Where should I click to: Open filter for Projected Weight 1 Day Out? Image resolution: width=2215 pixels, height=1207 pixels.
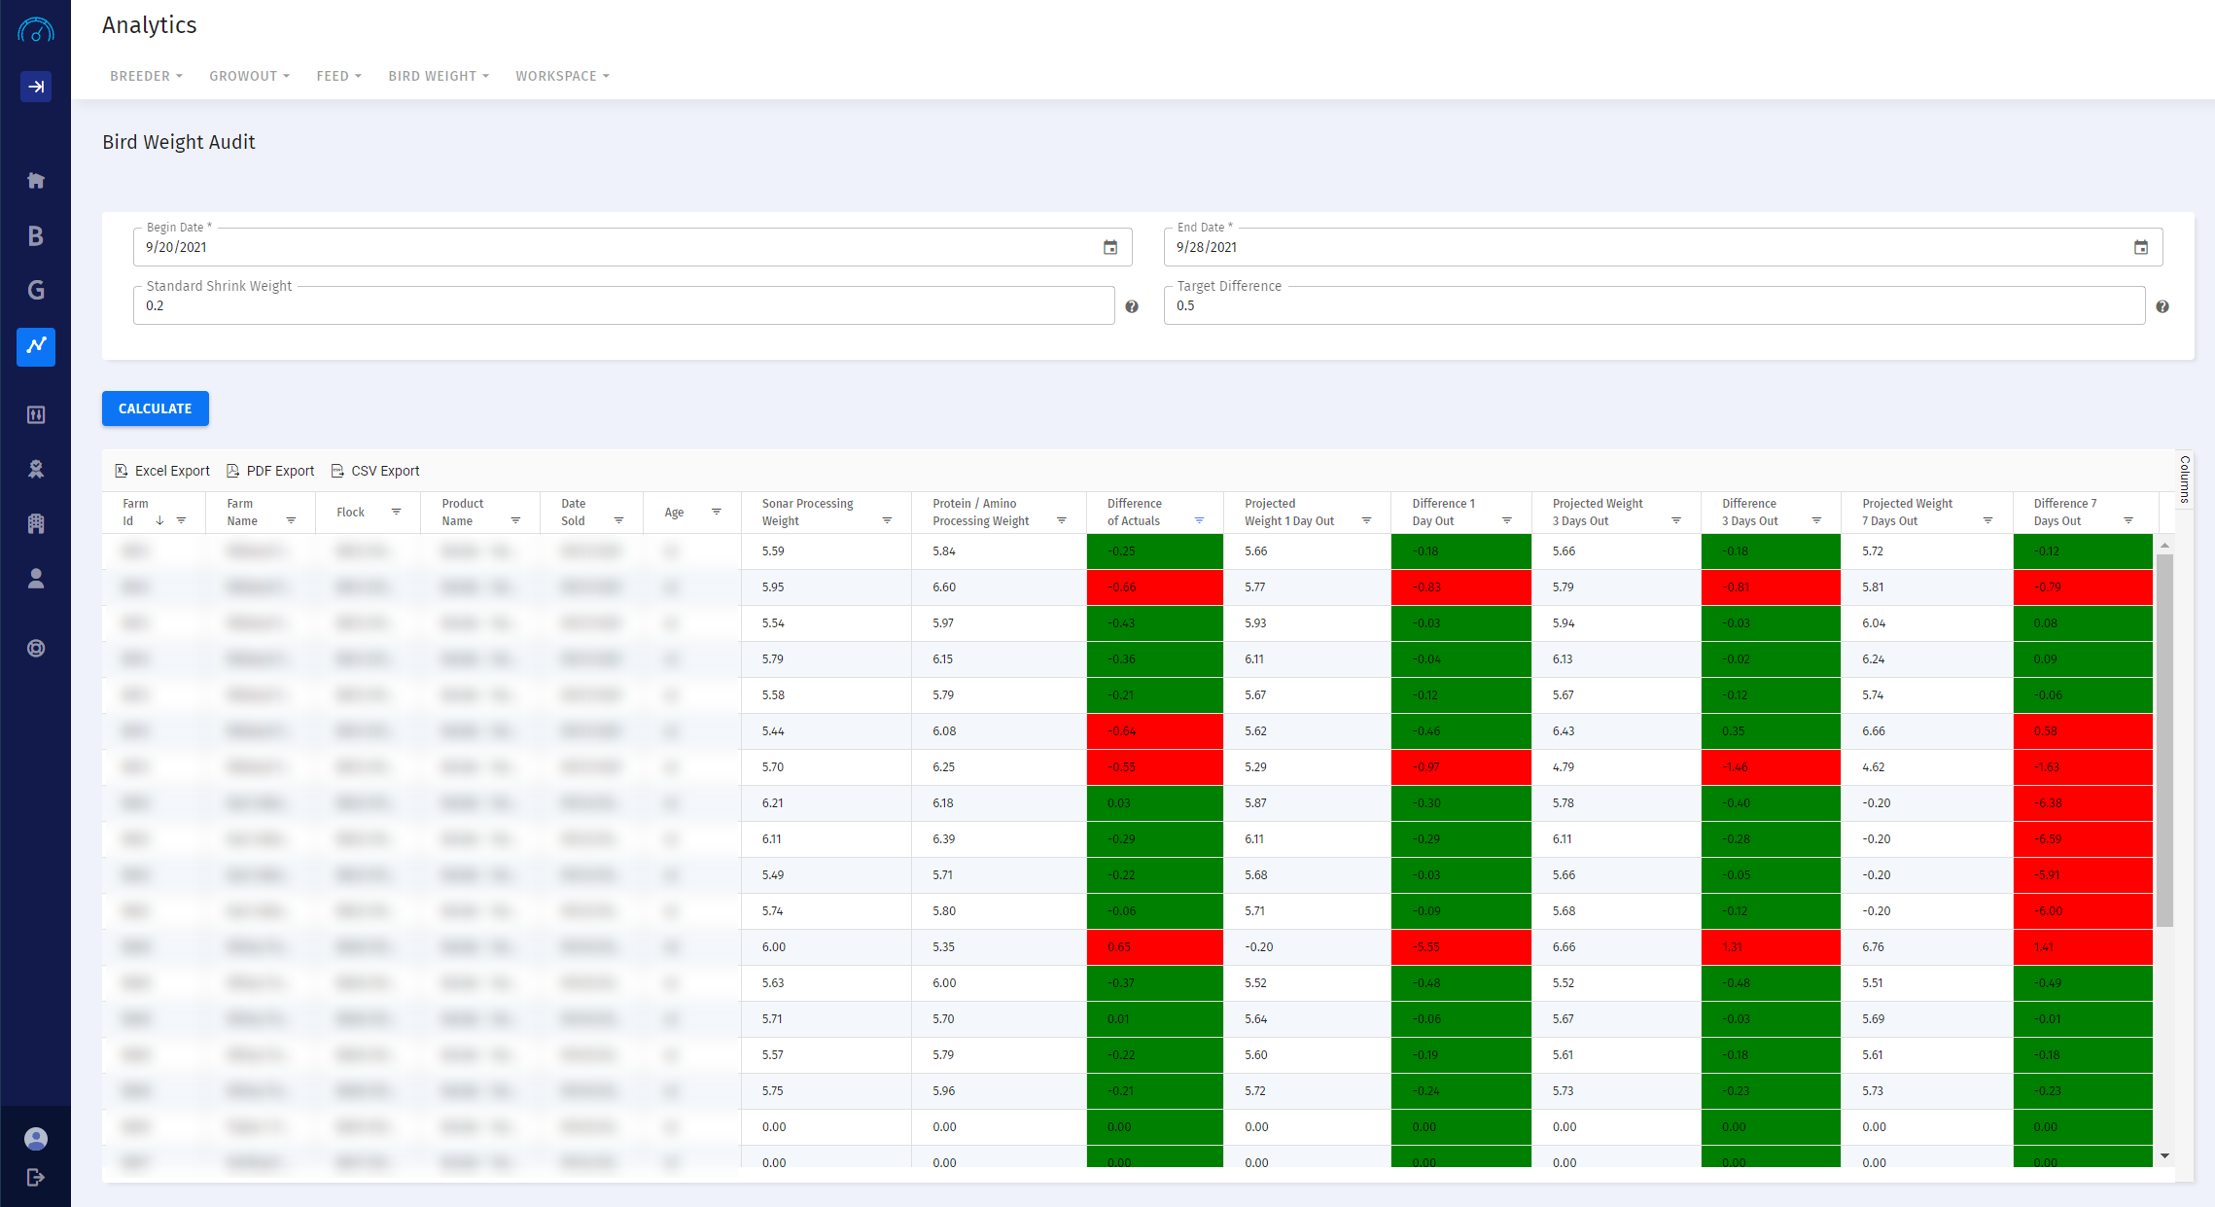coord(1366,520)
